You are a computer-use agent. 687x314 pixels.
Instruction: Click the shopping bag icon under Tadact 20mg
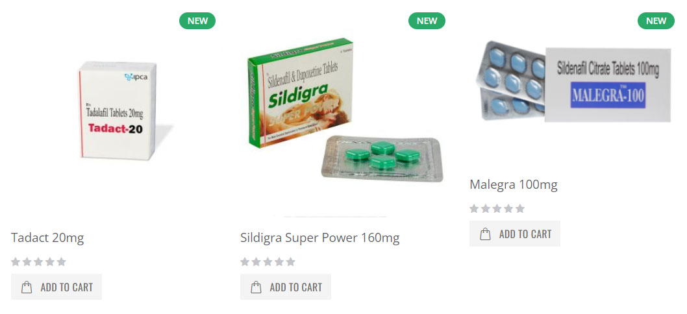tap(27, 287)
